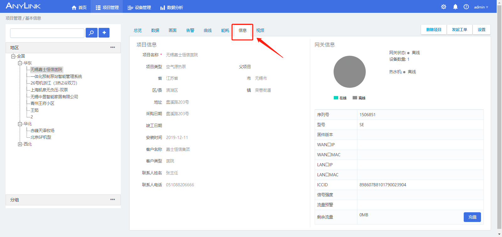This screenshot has height=237, width=502.
Task: Switch to 能耗 tab
Action: [225, 30]
